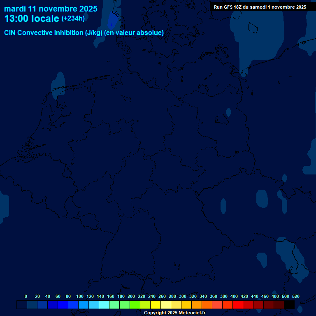The height and width of the screenshot is (316, 316).
Task: Pick the dark maroon swatch near 480
Action: (x=279, y=305)
